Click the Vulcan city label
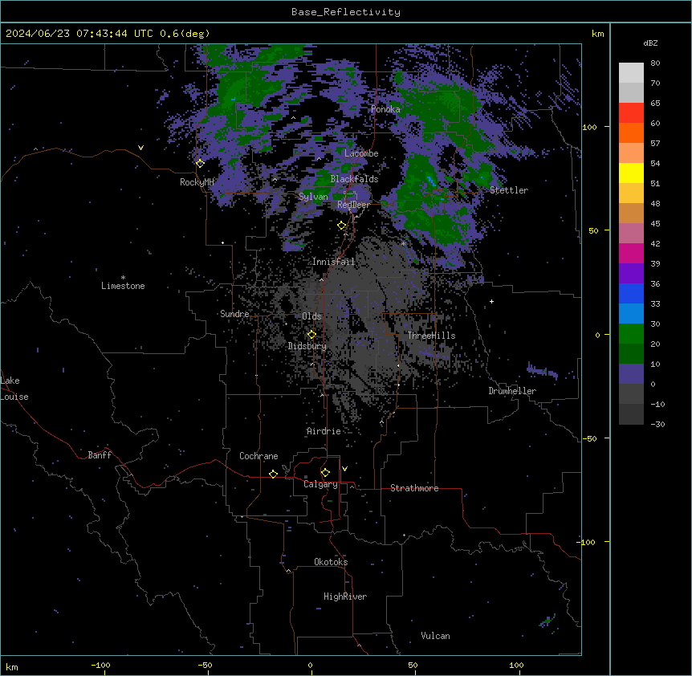The height and width of the screenshot is (676, 692). [435, 636]
